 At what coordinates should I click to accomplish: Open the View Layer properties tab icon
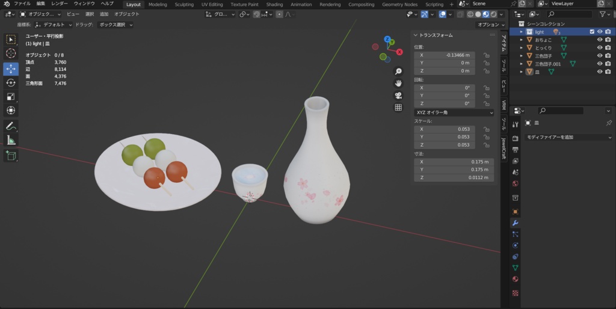(x=515, y=161)
